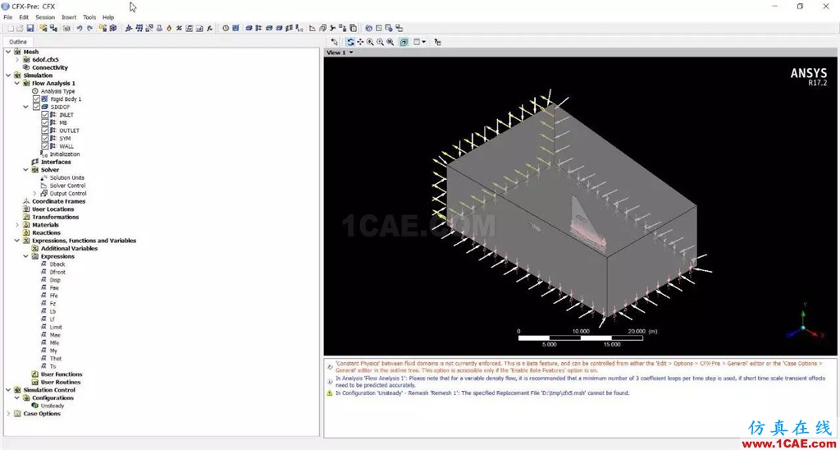Open the Edit menu
840x450 pixels.
point(24,17)
